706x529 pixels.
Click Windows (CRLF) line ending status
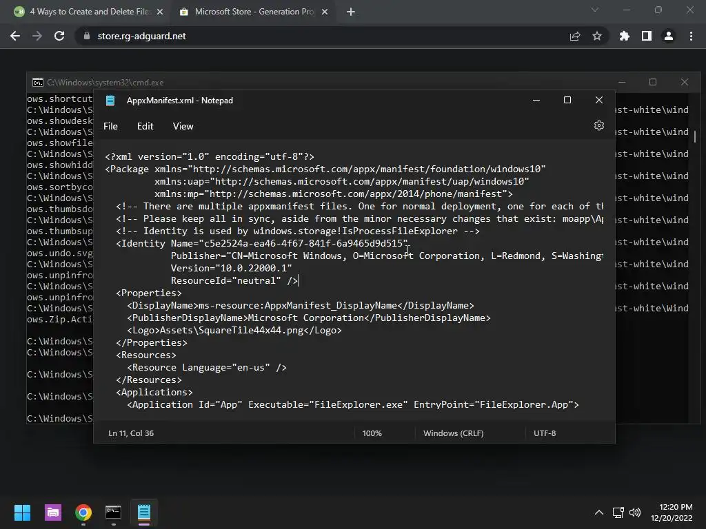pyautogui.click(x=454, y=433)
